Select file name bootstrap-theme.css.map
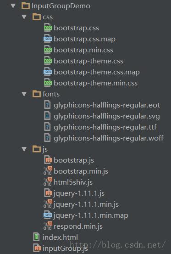This screenshot has height=254, width=171. click(x=97, y=72)
